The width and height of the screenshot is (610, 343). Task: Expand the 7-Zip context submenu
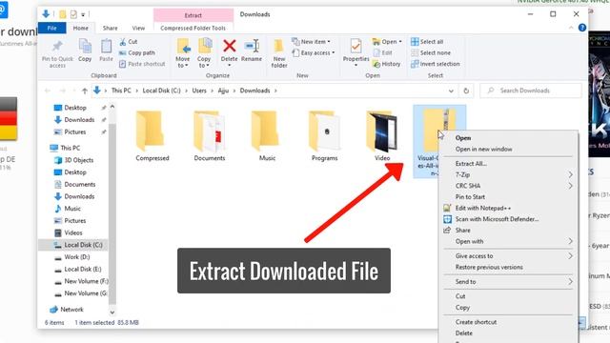point(508,175)
